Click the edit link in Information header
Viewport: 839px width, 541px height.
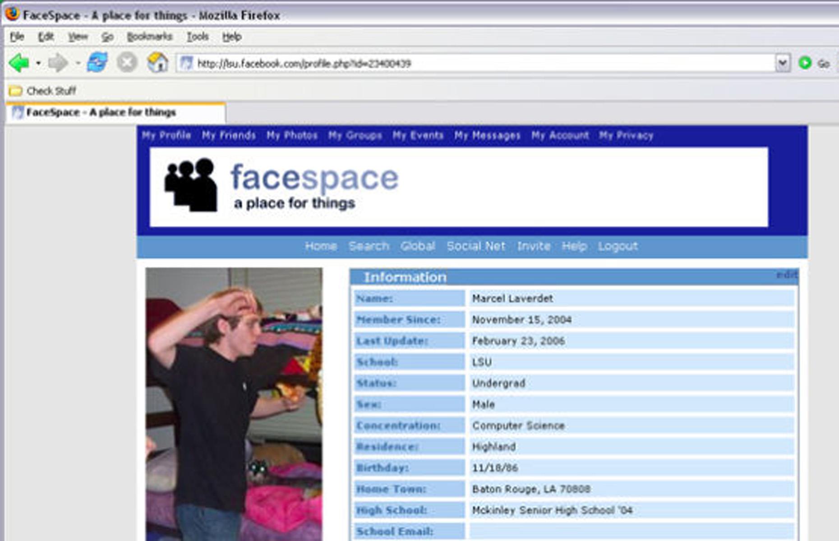point(786,275)
